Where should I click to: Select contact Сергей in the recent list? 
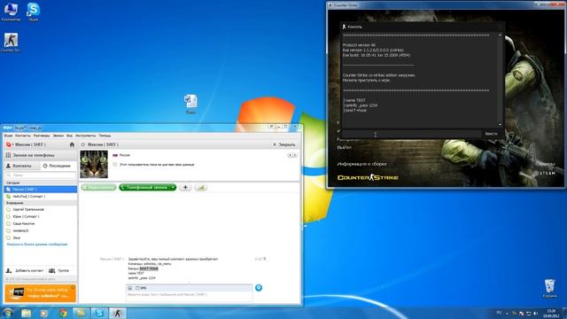click(x=40, y=209)
